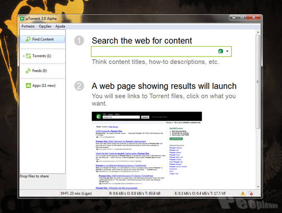Image resolution: width=282 pixels, height=213 pixels.
Task: Click the yellow warning status icon
Action: coord(243,194)
